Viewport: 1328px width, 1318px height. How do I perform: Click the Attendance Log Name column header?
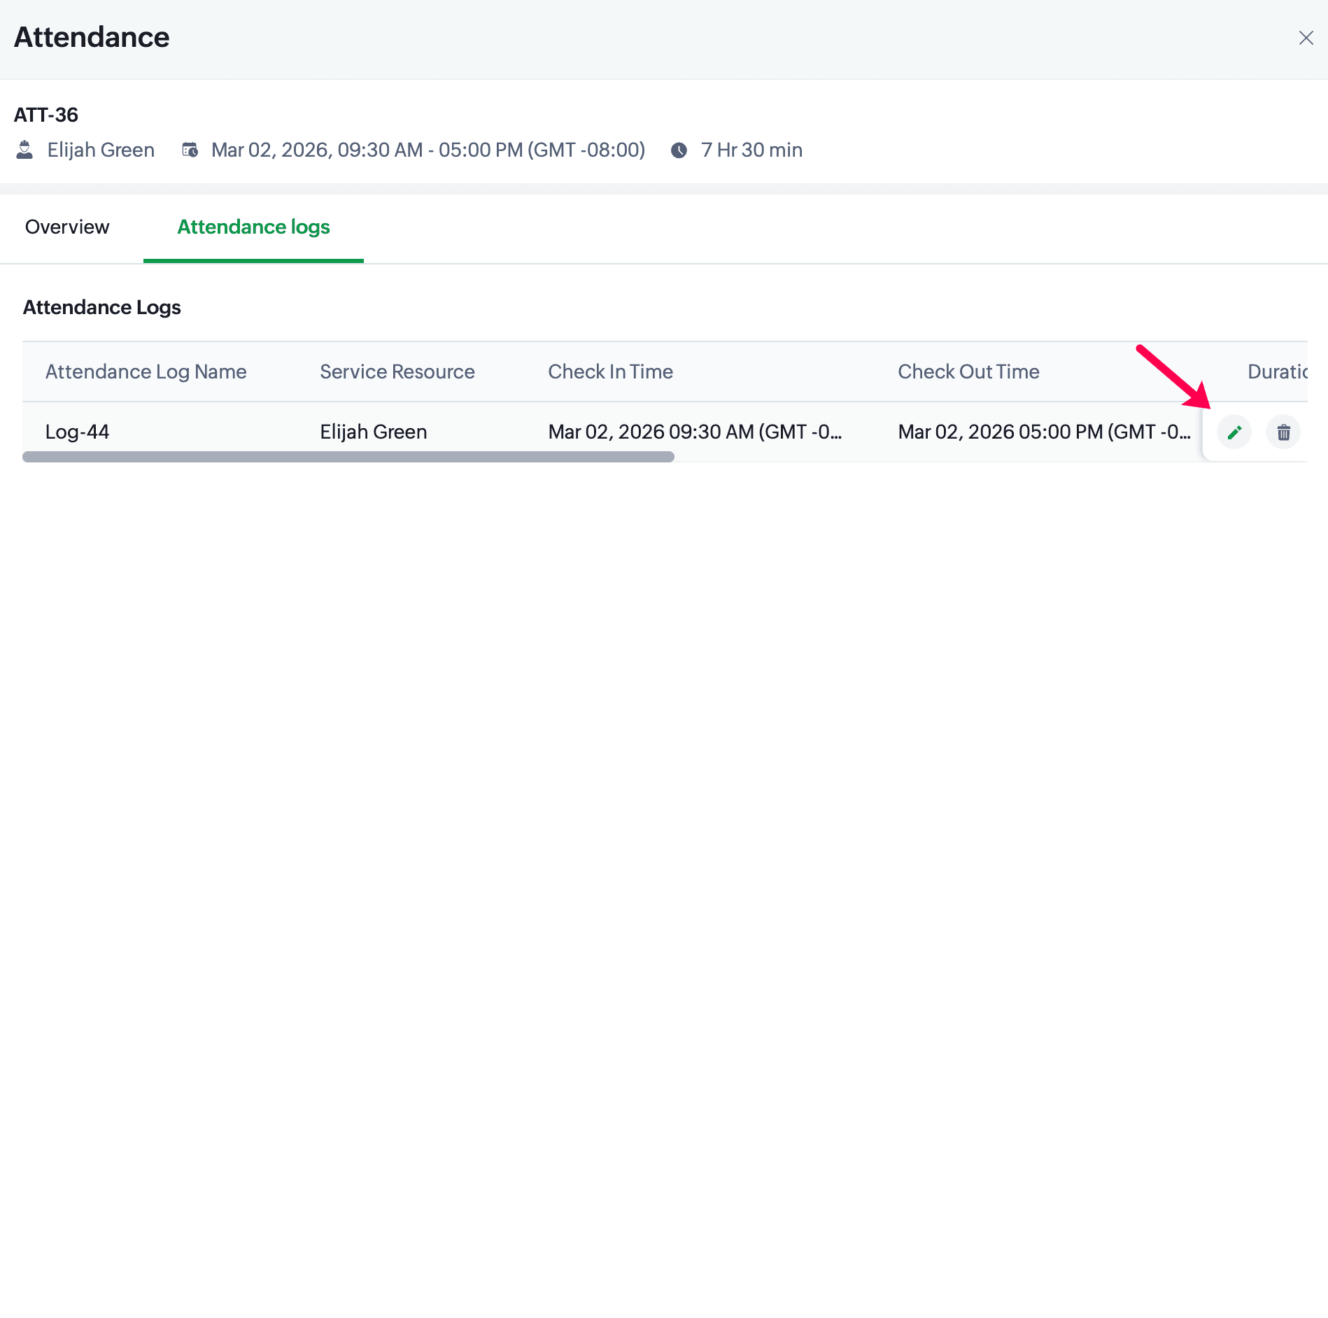point(146,371)
